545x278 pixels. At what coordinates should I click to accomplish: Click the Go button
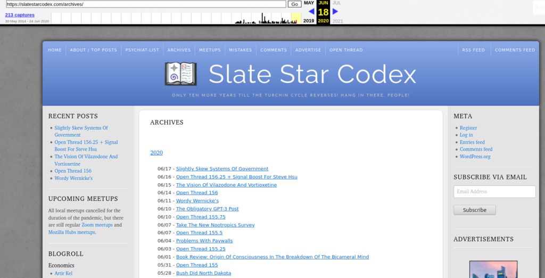click(294, 4)
